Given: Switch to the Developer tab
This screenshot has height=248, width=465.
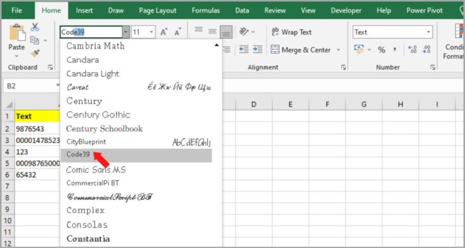Looking at the screenshot, I should [346, 11].
